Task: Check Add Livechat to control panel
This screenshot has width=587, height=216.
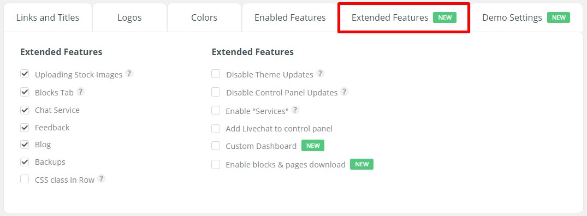Action: (x=216, y=129)
